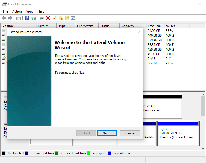Click the folder magnifier search icon
The width and height of the screenshot is (206, 163).
(x=67, y=18)
